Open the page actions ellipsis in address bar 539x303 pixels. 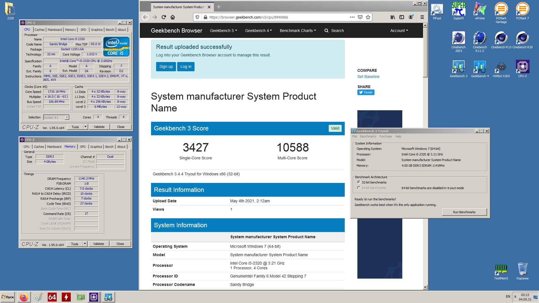click(352, 17)
